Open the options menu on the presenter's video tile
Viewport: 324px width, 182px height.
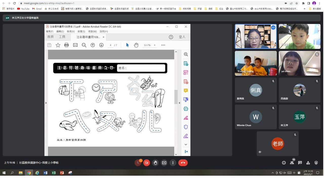[x=273, y=28]
